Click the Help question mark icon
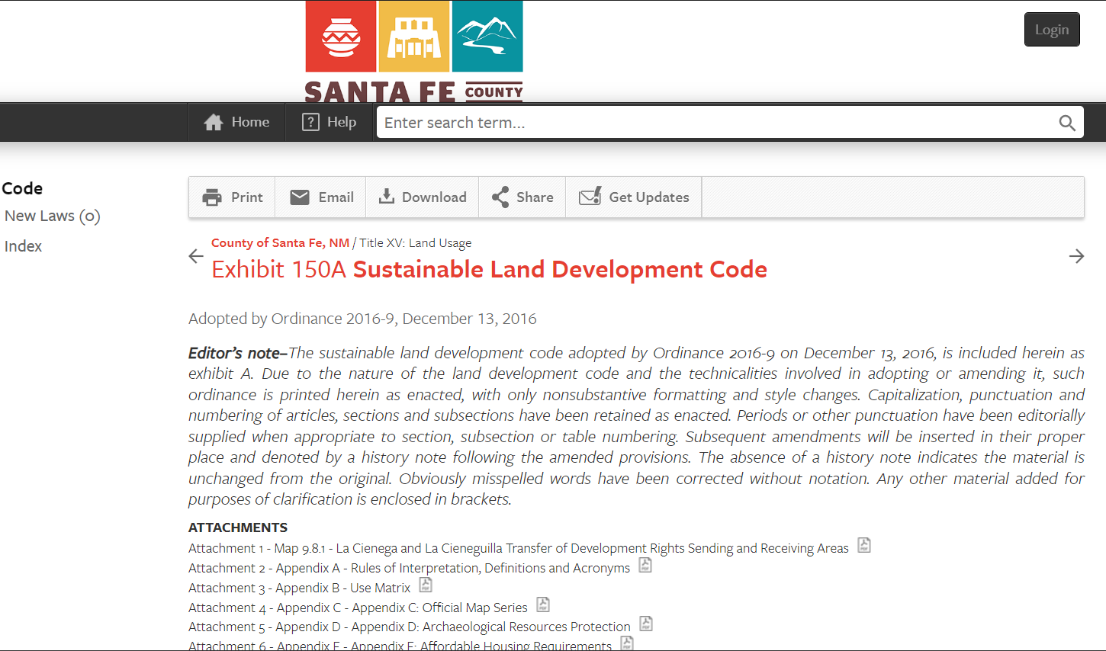Viewport: 1106px width, 651px height. tap(310, 122)
